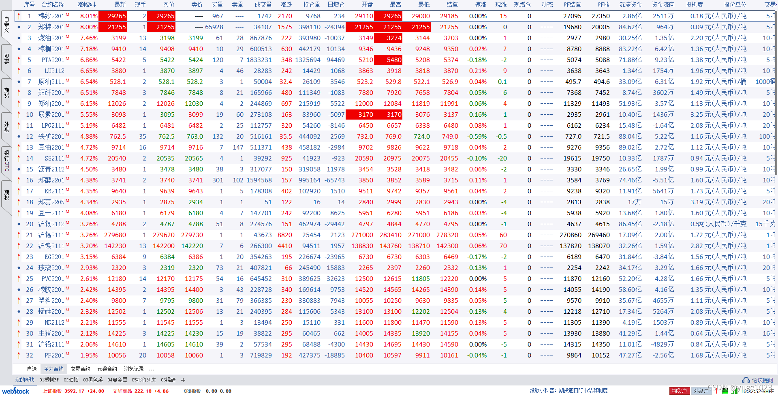Click the vertical scrollbar on the right edge
Viewport: 778px width, 396px height.
click(776, 93)
